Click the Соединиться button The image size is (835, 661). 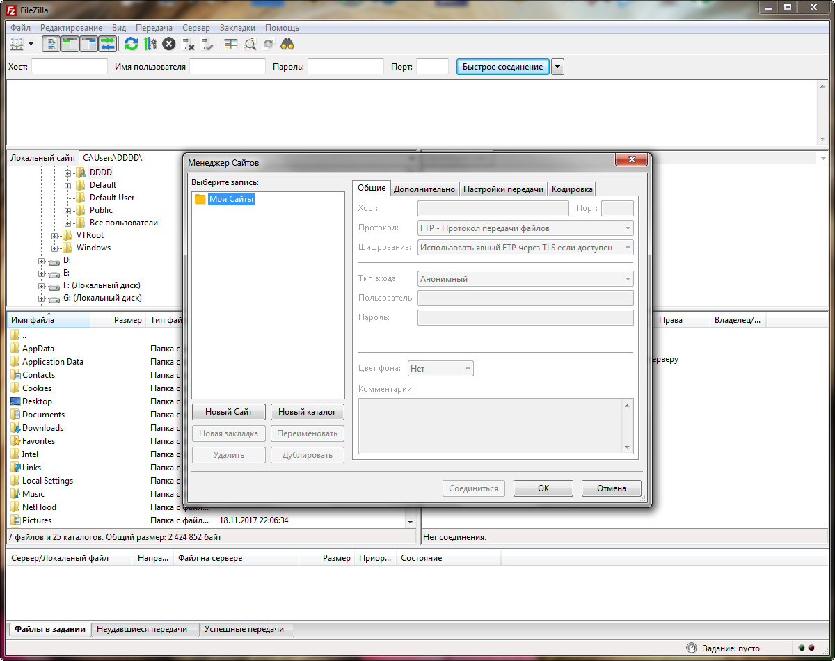point(474,488)
